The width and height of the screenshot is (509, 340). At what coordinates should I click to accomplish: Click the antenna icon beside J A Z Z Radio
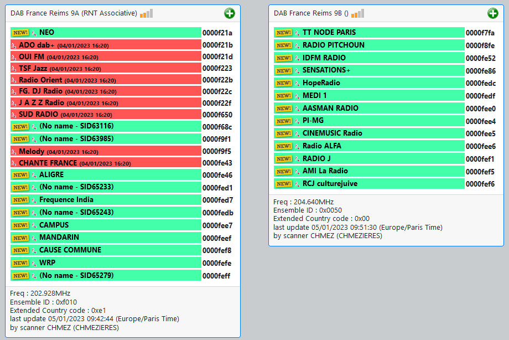point(14,104)
